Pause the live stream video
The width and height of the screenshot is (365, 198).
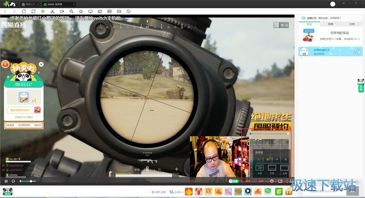6,181
